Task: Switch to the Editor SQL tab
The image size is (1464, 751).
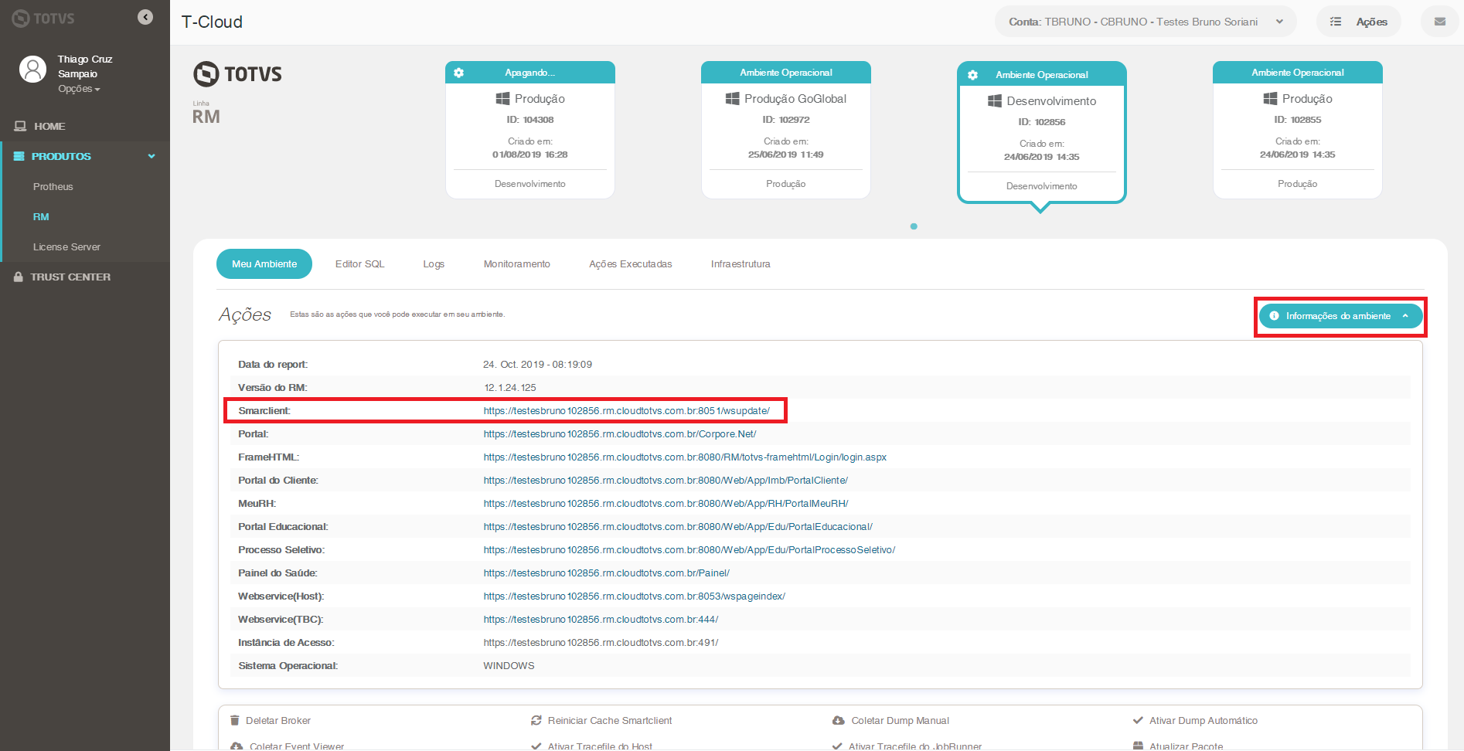Action: tap(359, 263)
